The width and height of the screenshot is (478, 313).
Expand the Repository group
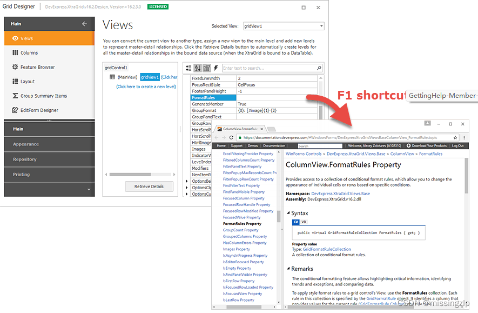click(x=49, y=159)
